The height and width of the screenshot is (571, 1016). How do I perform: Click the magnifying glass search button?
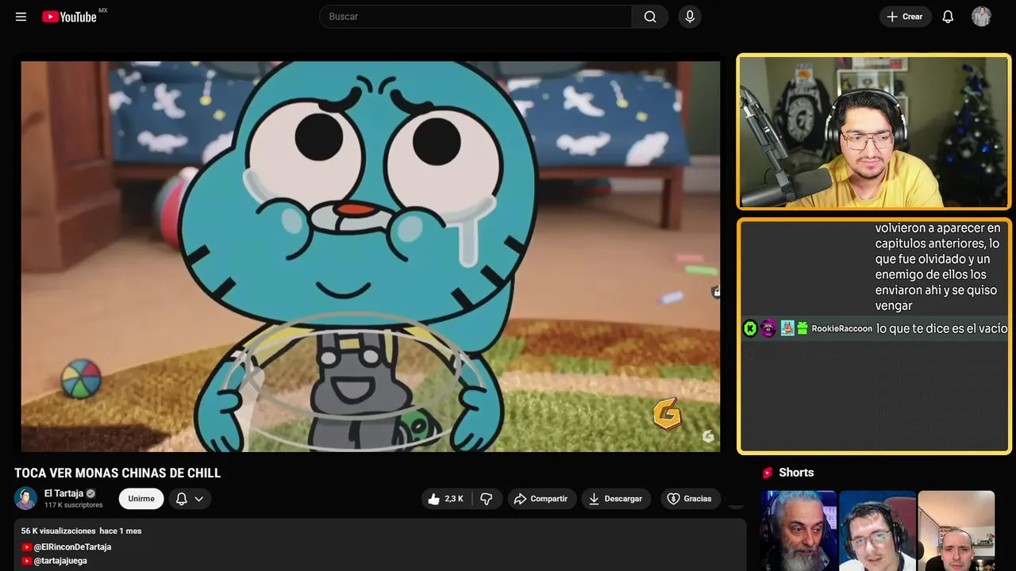click(x=650, y=17)
